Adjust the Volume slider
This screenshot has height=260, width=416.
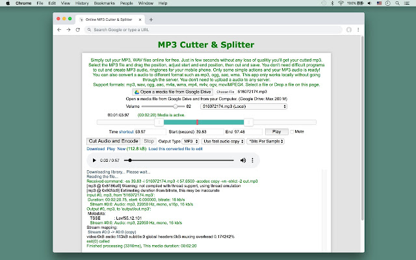coord(163,107)
